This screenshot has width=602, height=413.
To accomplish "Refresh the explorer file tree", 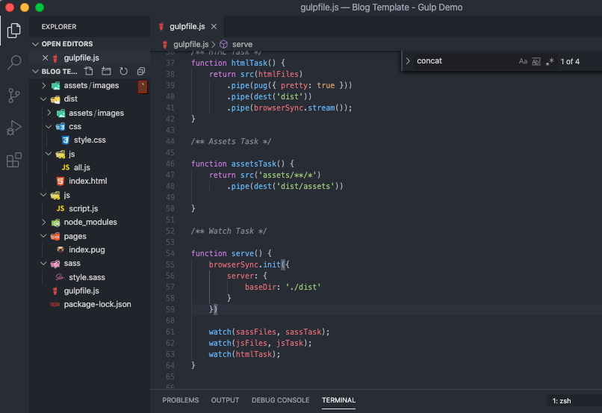I will coord(123,72).
